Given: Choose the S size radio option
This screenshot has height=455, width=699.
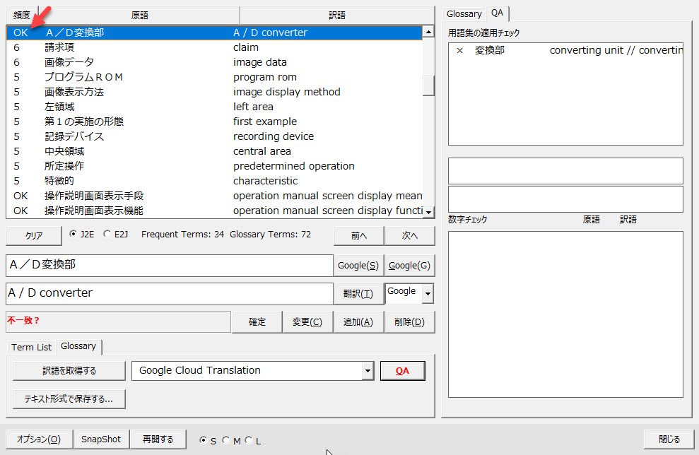Looking at the screenshot, I should click(204, 440).
